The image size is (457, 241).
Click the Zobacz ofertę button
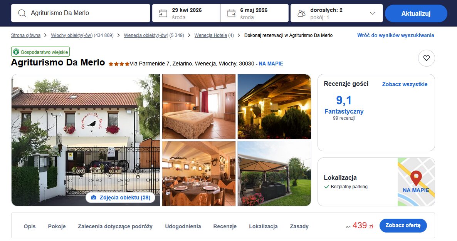403,225
